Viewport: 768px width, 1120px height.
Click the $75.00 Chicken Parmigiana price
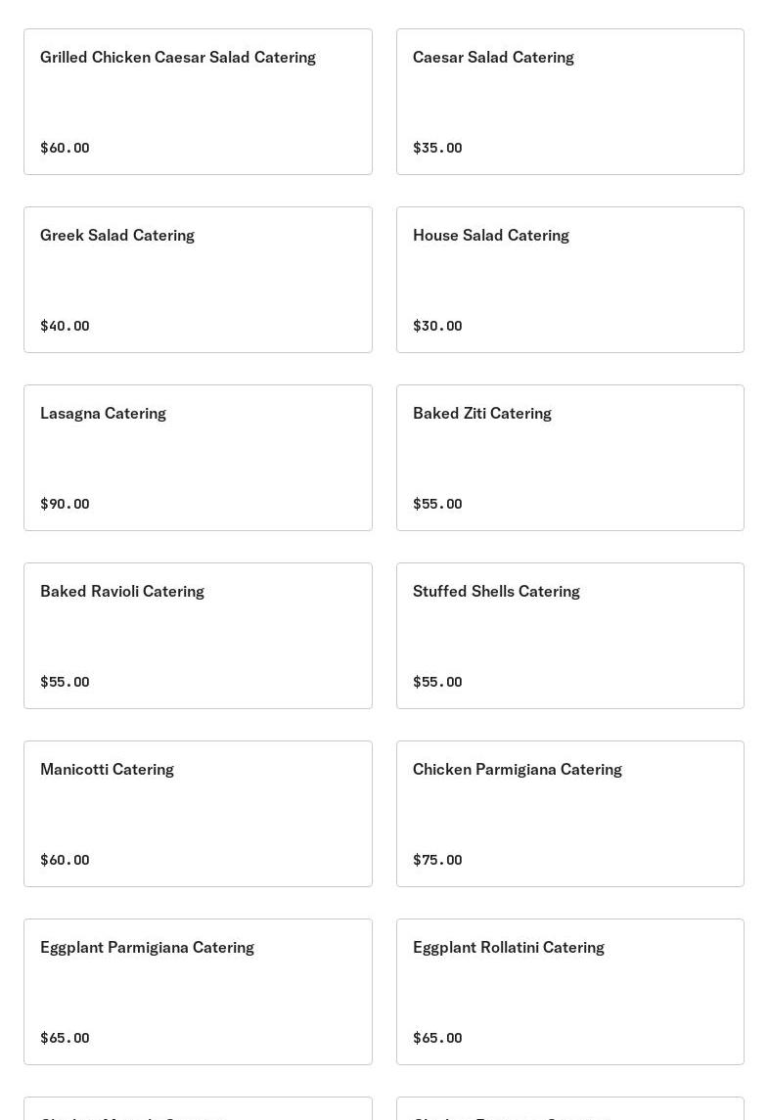(x=437, y=860)
